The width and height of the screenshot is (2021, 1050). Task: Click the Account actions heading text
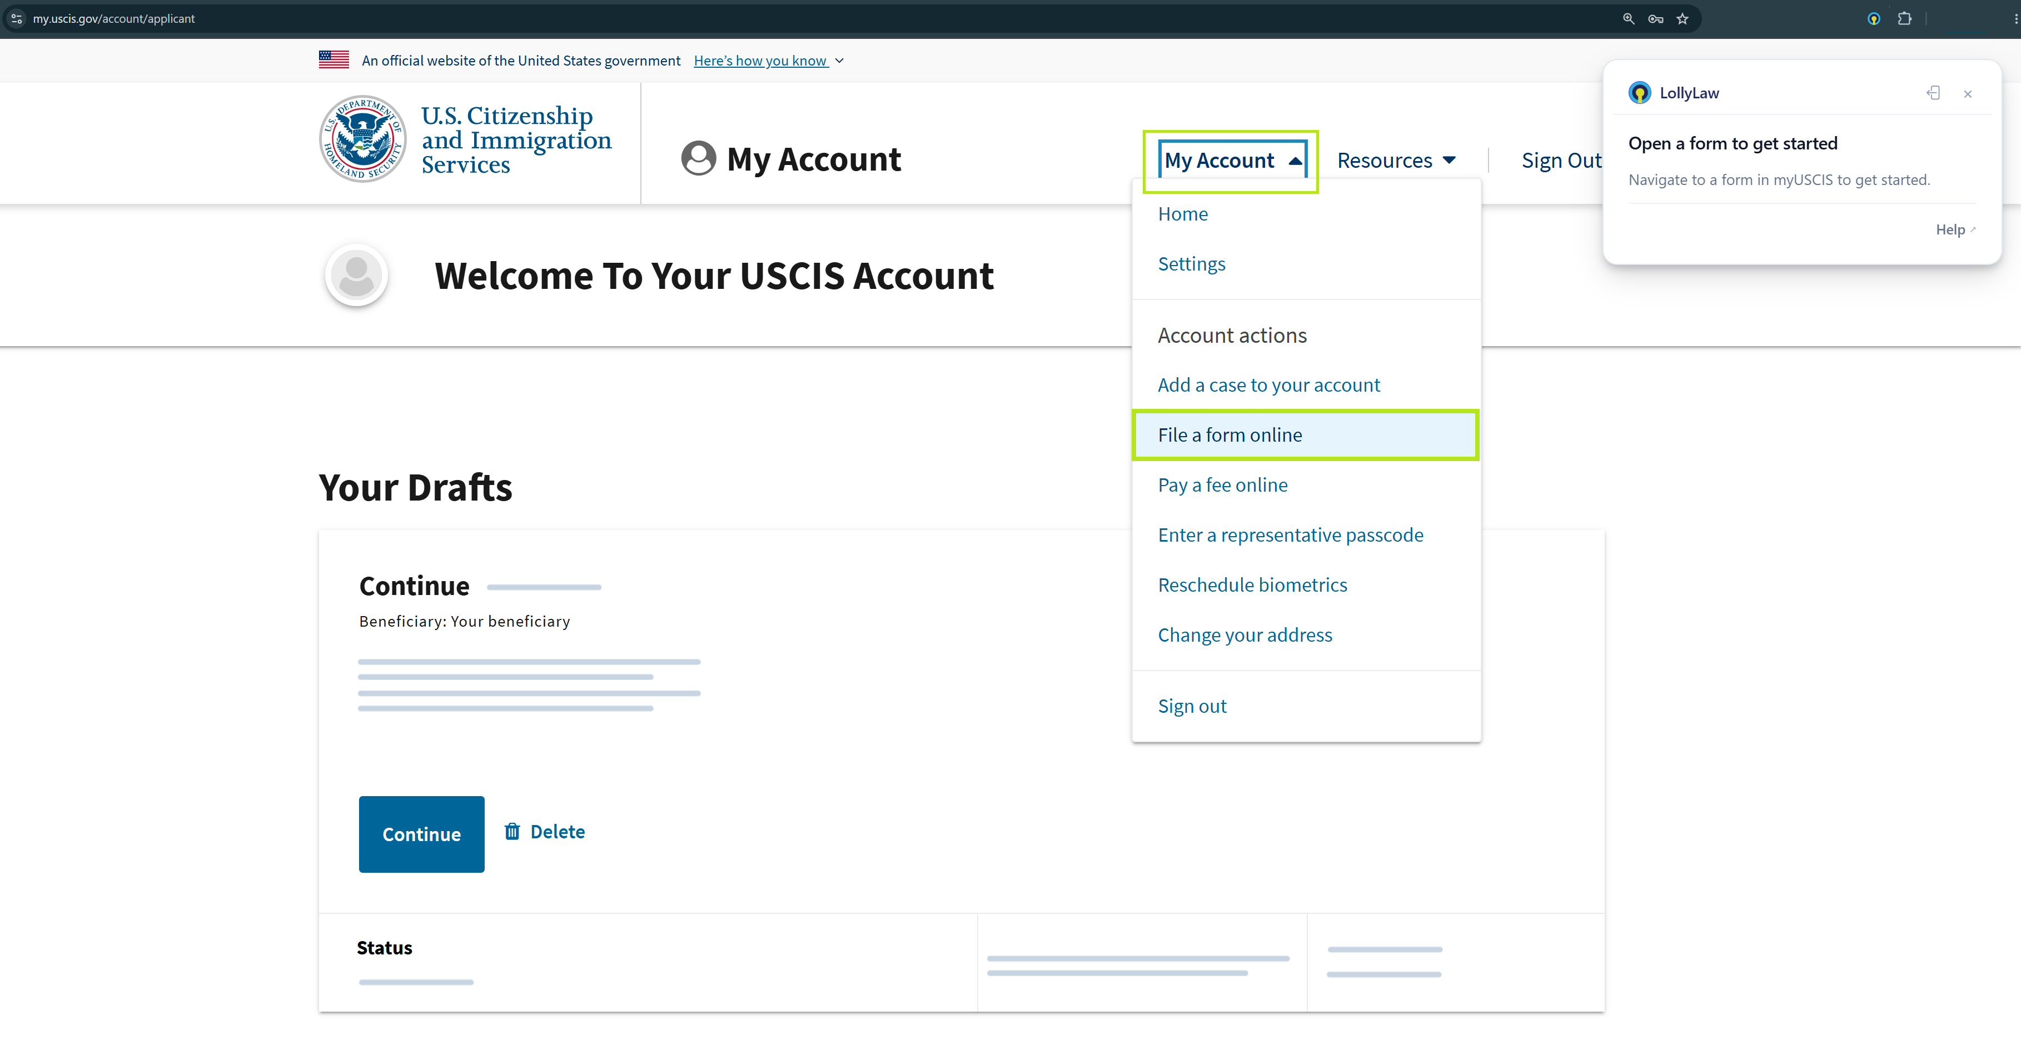(x=1232, y=336)
